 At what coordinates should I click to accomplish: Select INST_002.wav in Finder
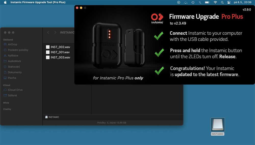tap(60, 47)
